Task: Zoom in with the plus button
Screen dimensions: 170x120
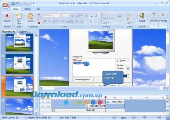Action: (159, 118)
